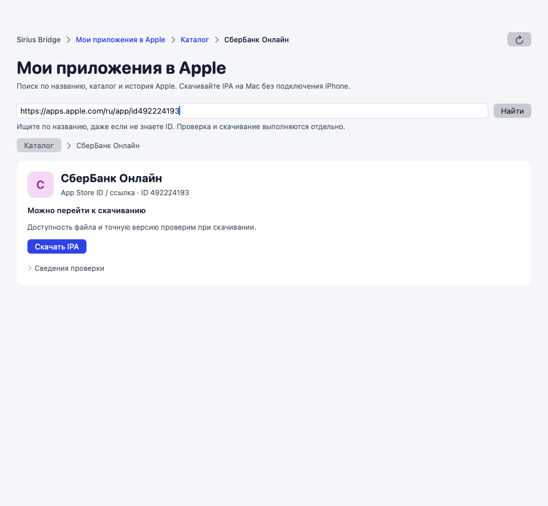Screen dimensions: 548x506
Task: Expand the Сведения проверки section
Action: [66, 268]
